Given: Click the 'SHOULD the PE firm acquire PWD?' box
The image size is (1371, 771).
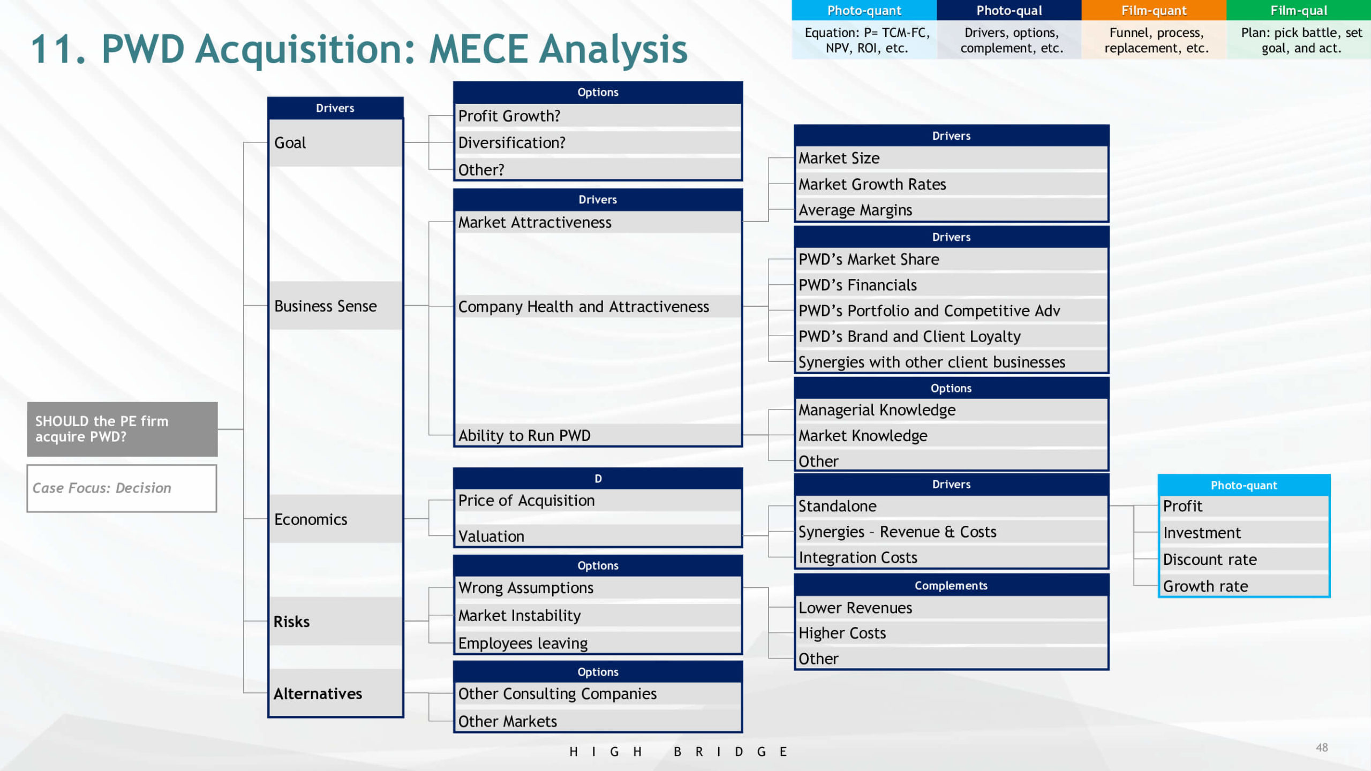Looking at the screenshot, I should 123,429.
